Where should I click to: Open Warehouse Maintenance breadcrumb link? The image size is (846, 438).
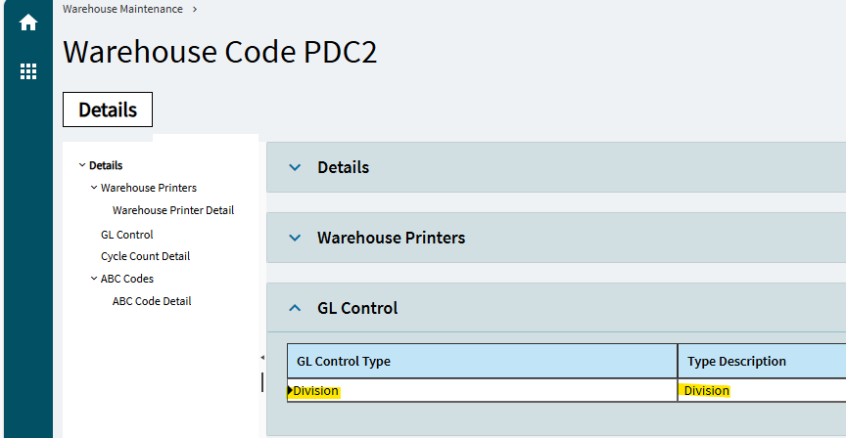122,9
